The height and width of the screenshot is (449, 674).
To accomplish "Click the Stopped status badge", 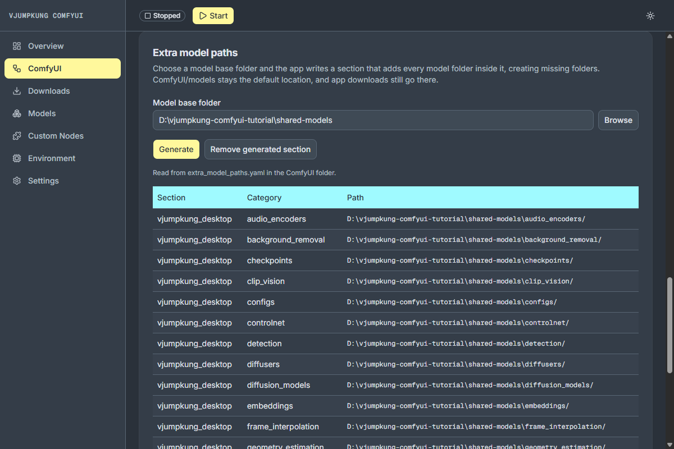I will tap(162, 16).
